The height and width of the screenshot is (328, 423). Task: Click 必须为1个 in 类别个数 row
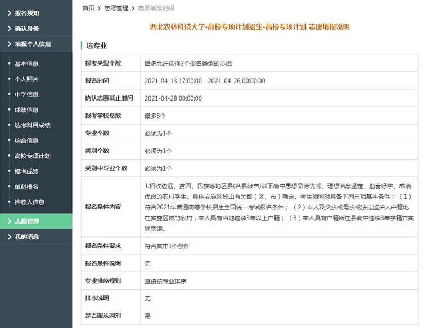click(158, 151)
